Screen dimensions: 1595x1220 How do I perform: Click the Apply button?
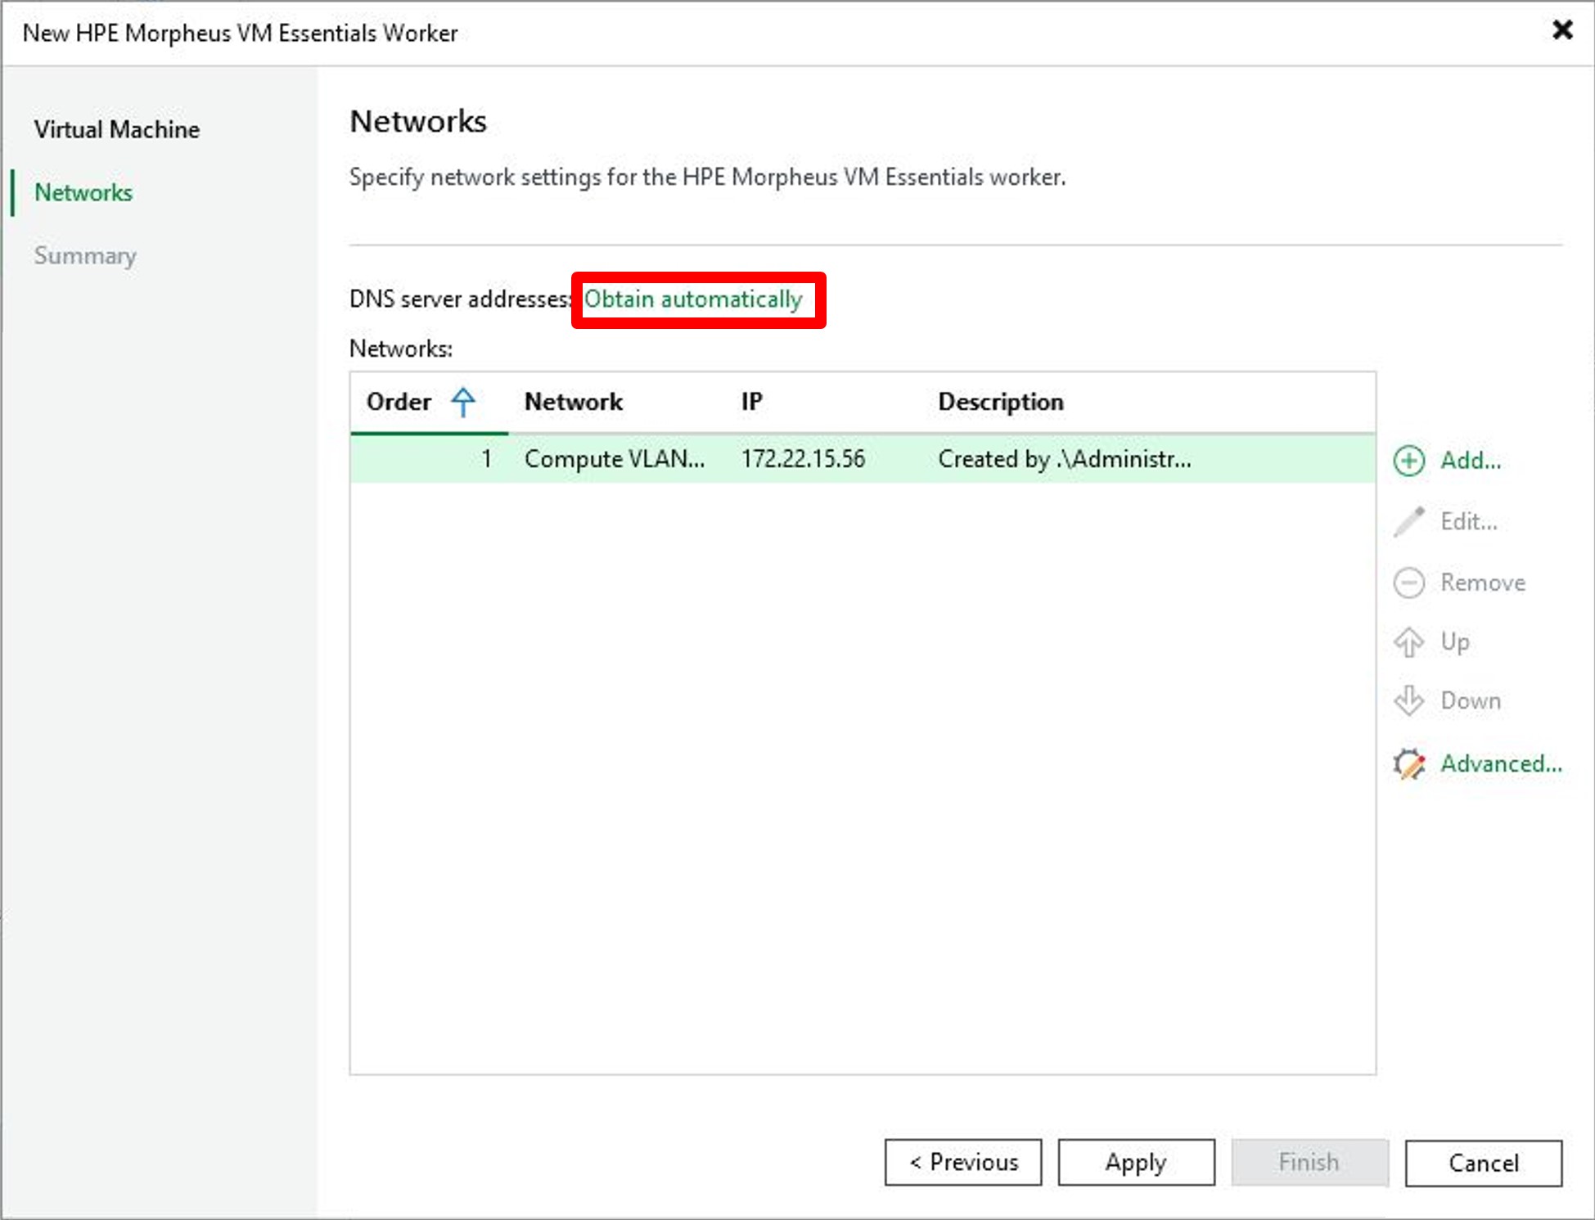(1136, 1162)
